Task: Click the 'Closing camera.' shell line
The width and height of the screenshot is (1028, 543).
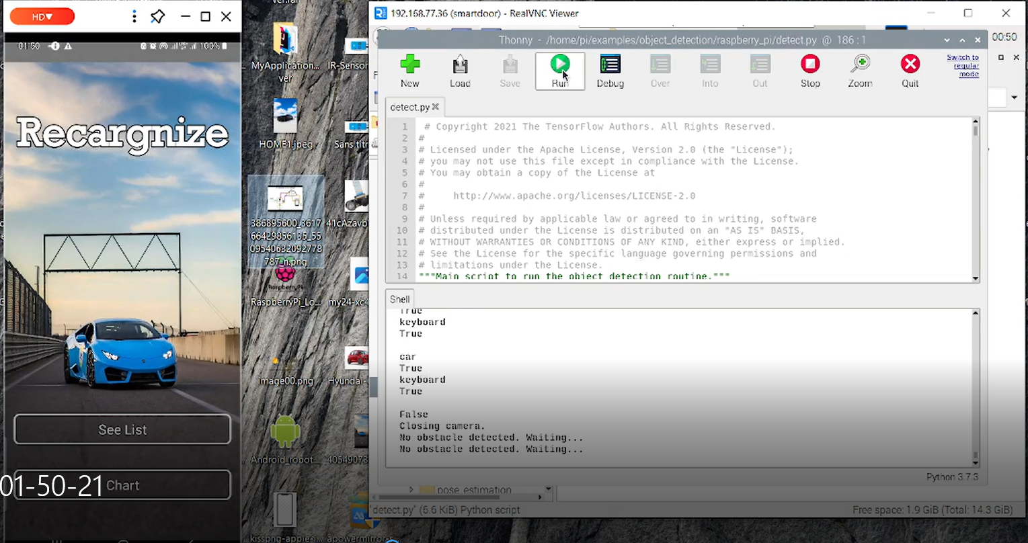Action: pos(442,426)
